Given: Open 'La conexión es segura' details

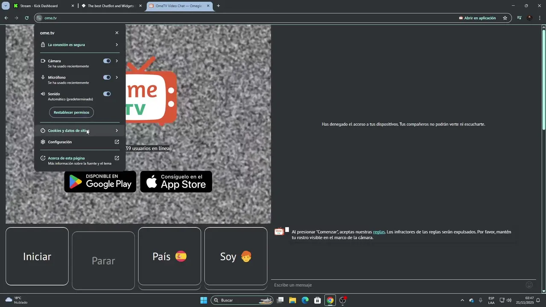Looking at the screenshot, I should 80,45.
